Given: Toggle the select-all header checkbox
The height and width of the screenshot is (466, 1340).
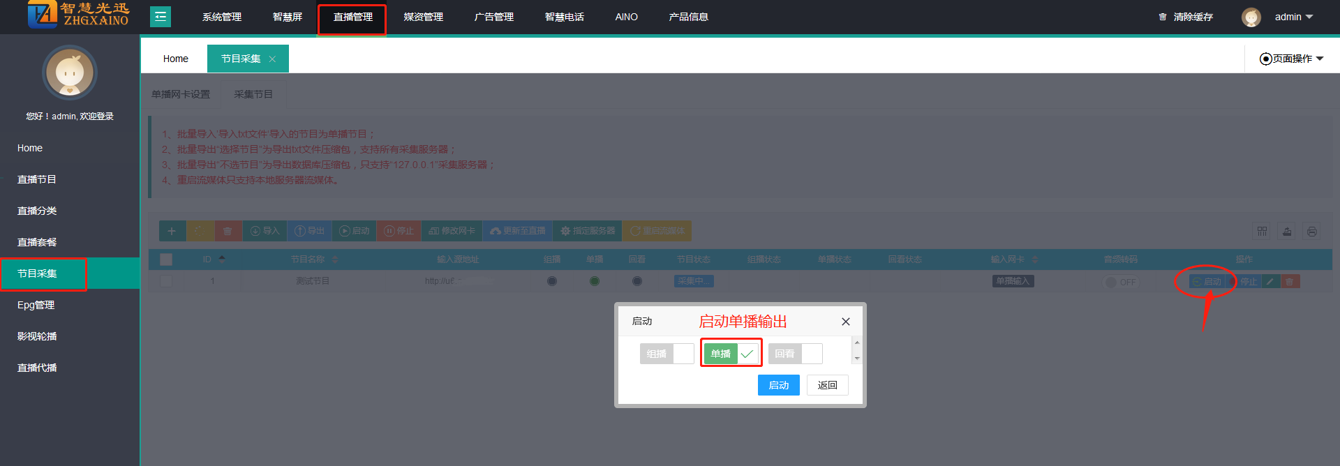Looking at the screenshot, I should point(166,260).
